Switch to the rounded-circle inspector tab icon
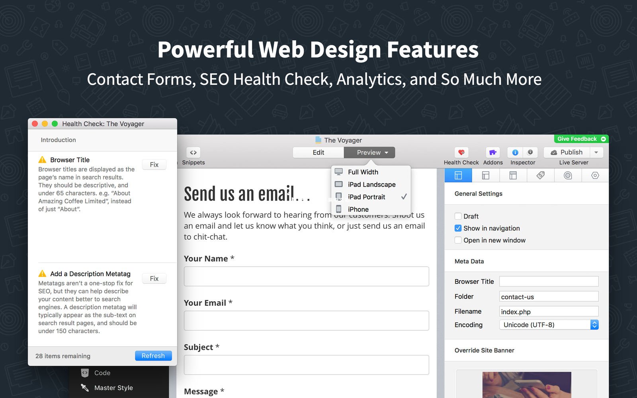The width and height of the screenshot is (637, 398). point(568,176)
